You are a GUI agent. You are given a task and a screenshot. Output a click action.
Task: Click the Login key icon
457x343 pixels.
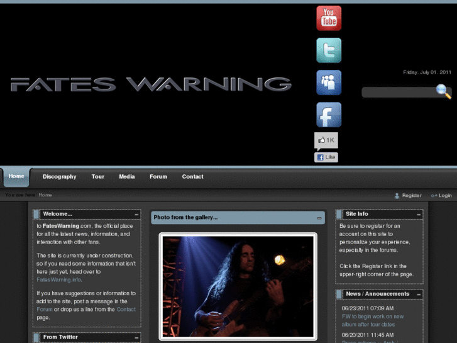[434, 196]
